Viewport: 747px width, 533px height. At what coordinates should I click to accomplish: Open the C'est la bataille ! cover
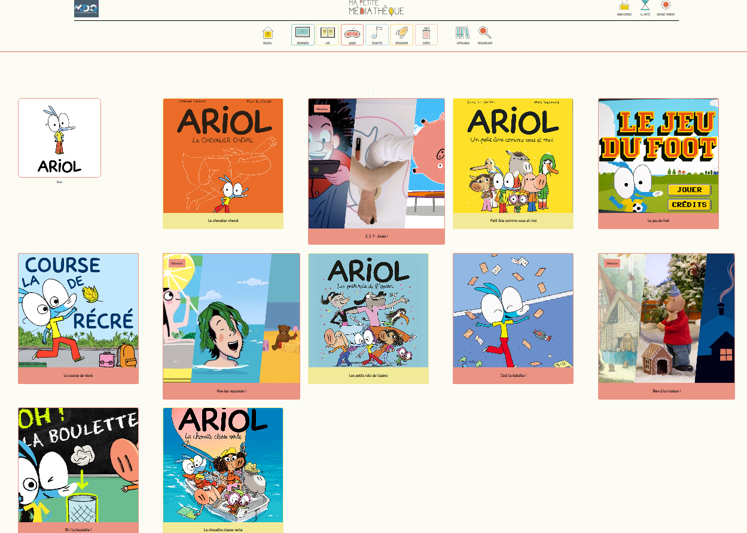pyautogui.click(x=513, y=310)
